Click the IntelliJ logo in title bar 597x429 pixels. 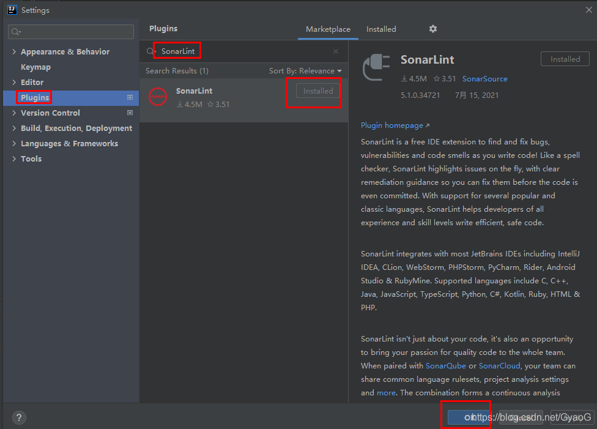pyautogui.click(x=12, y=10)
